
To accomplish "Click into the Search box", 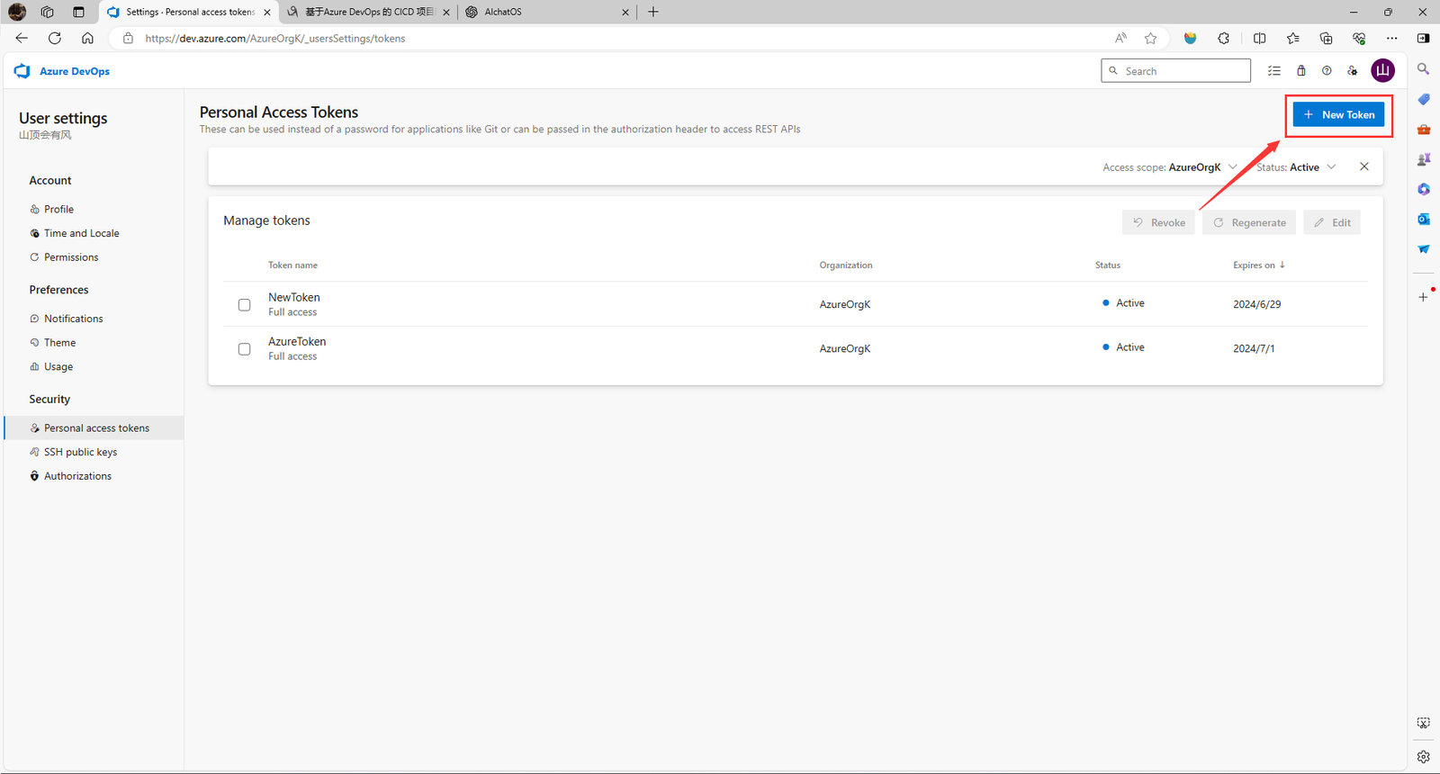I will point(1175,71).
